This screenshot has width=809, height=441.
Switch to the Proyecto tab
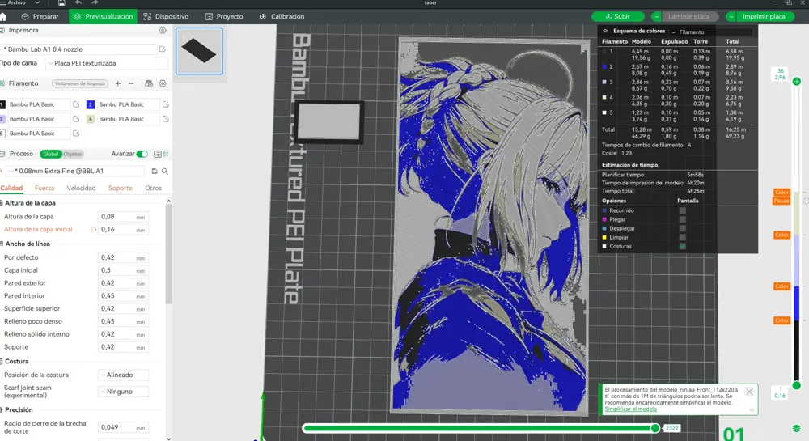click(224, 16)
